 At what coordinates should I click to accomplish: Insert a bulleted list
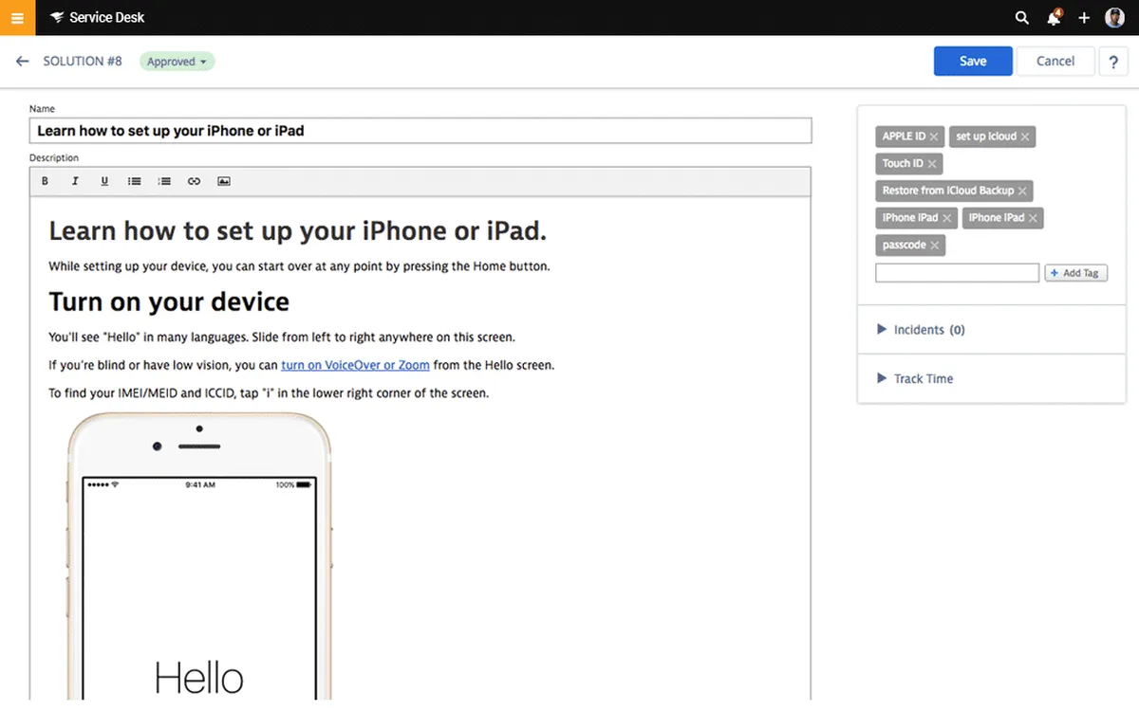(135, 181)
